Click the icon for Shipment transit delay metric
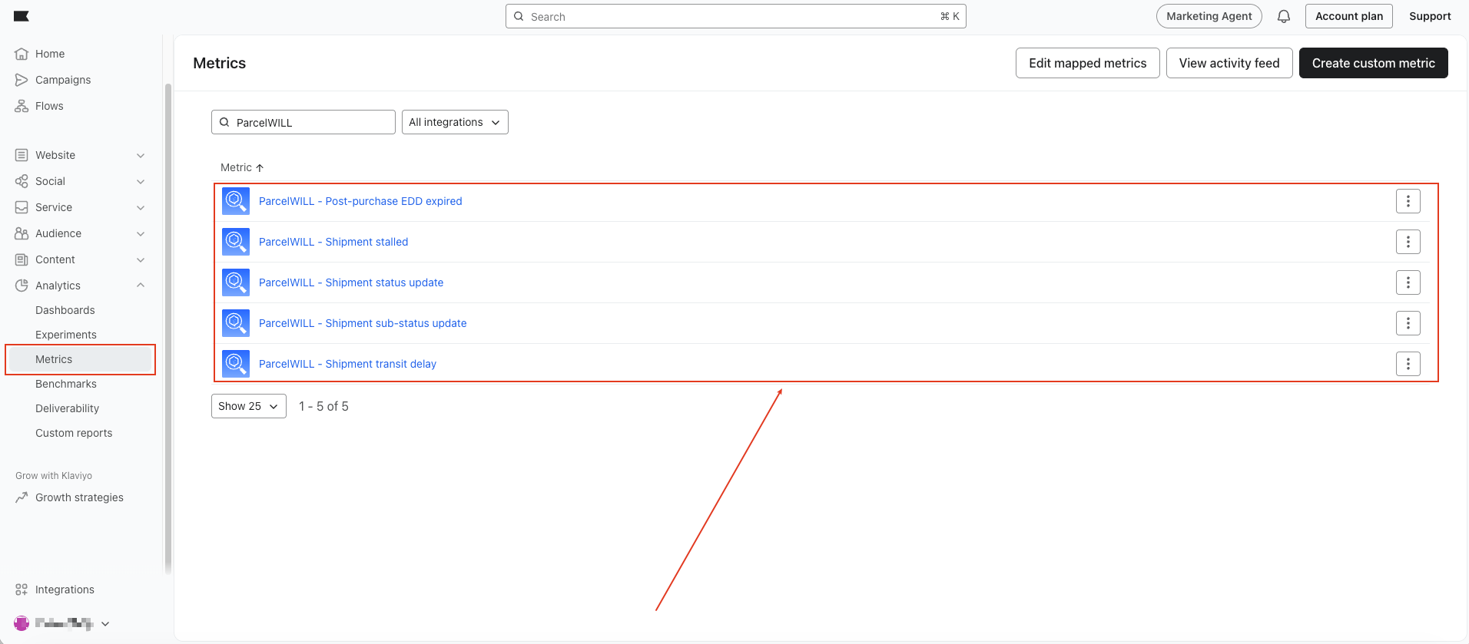Viewport: 1469px width, 644px height. tap(236, 364)
